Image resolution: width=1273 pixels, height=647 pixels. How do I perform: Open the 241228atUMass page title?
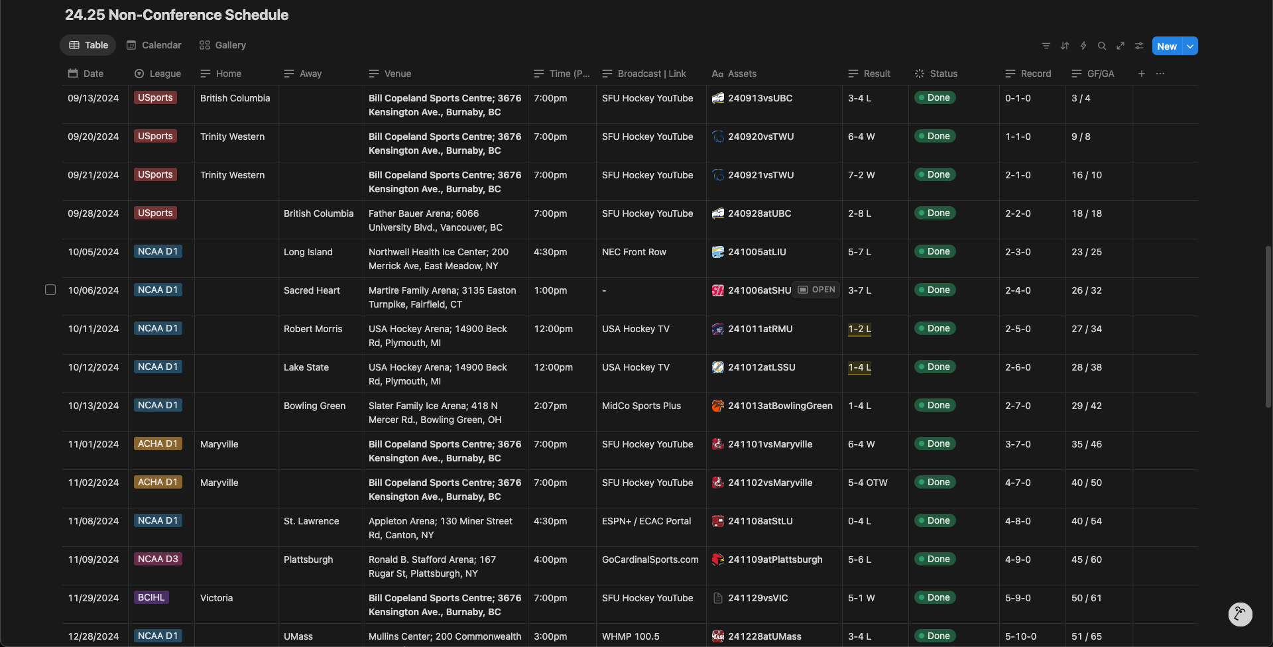[764, 636]
